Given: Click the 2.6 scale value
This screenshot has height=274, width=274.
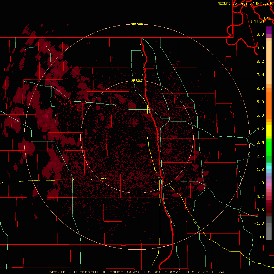Looking at the screenshot, I should pos(260,156).
